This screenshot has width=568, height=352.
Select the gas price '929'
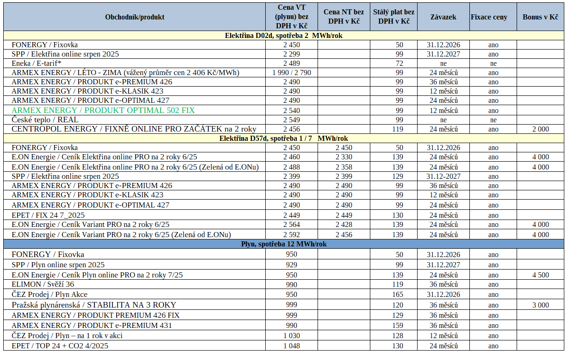292,265
